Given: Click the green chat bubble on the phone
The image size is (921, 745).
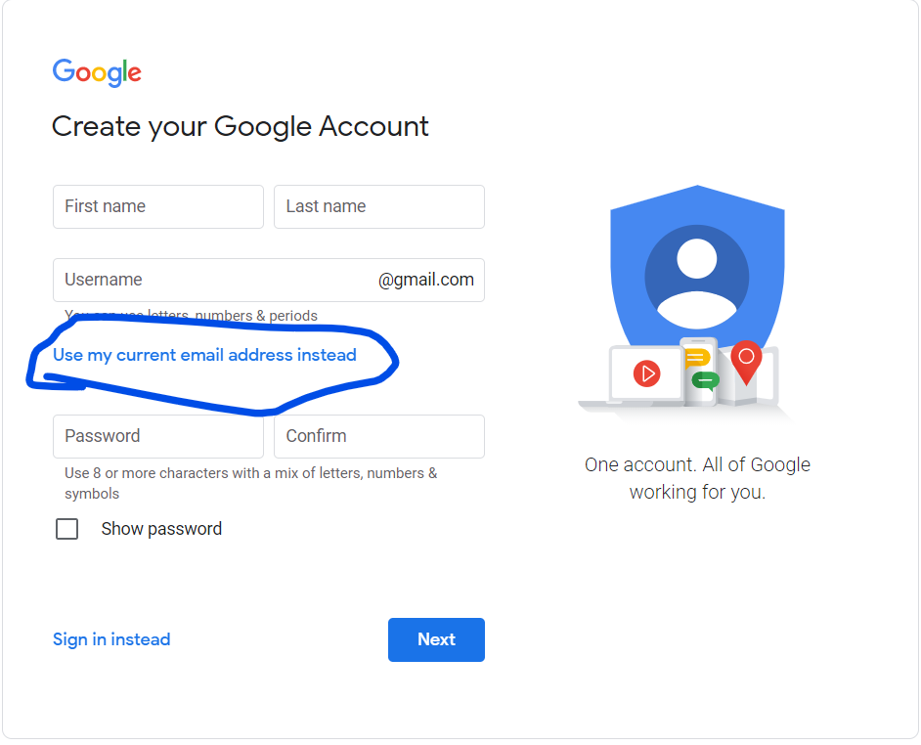Looking at the screenshot, I should click(x=705, y=380).
